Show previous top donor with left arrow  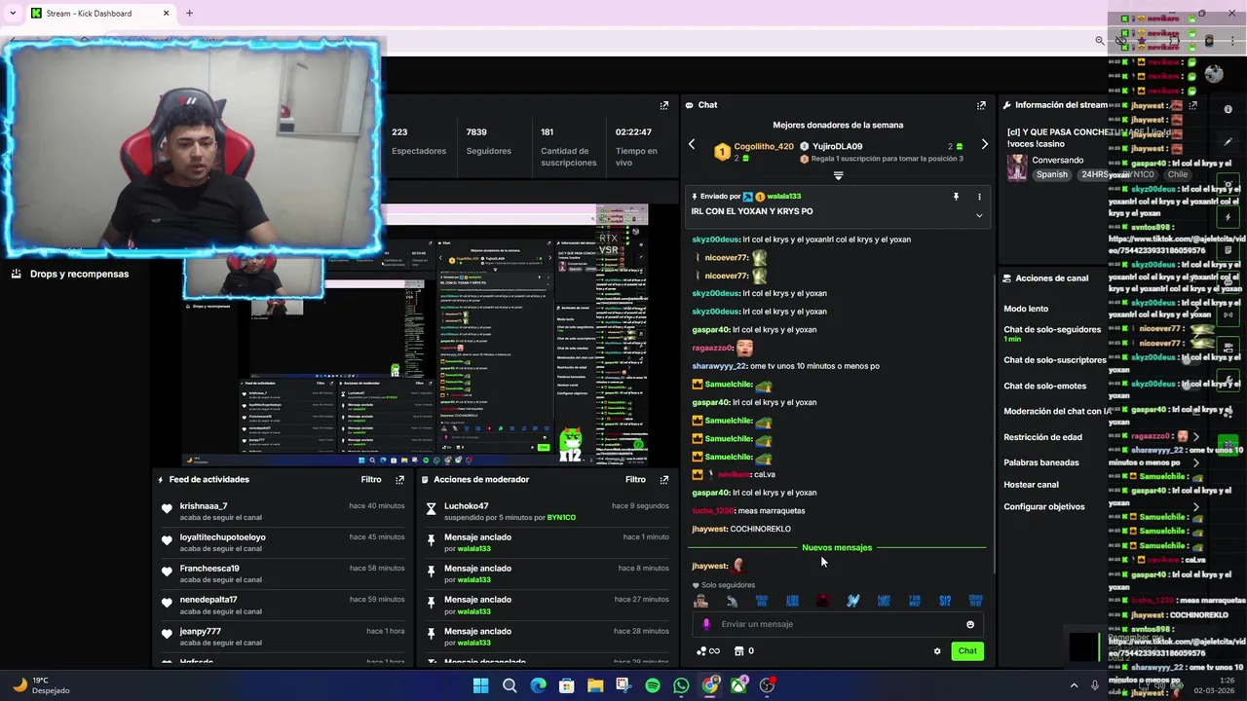(x=692, y=145)
